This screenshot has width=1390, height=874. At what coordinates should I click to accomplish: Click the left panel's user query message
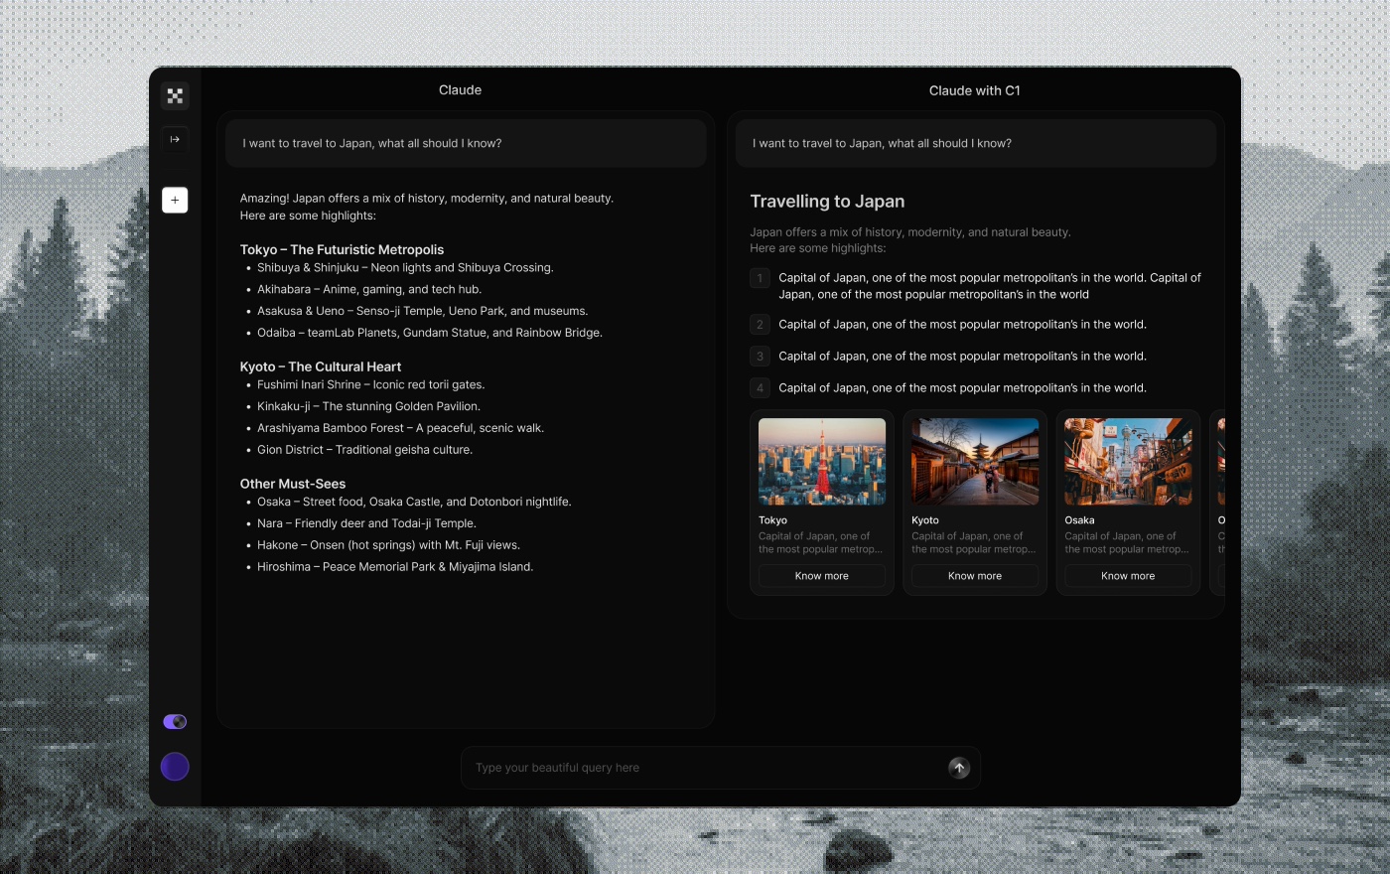click(466, 143)
